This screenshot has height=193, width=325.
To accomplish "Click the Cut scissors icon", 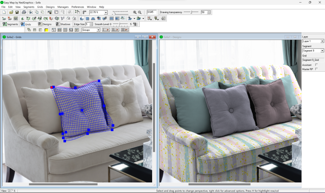I will click(31, 12).
